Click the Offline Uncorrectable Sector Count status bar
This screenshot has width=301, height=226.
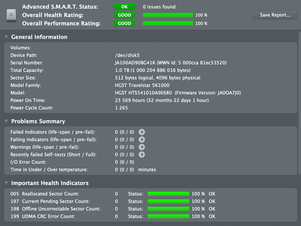(169, 209)
